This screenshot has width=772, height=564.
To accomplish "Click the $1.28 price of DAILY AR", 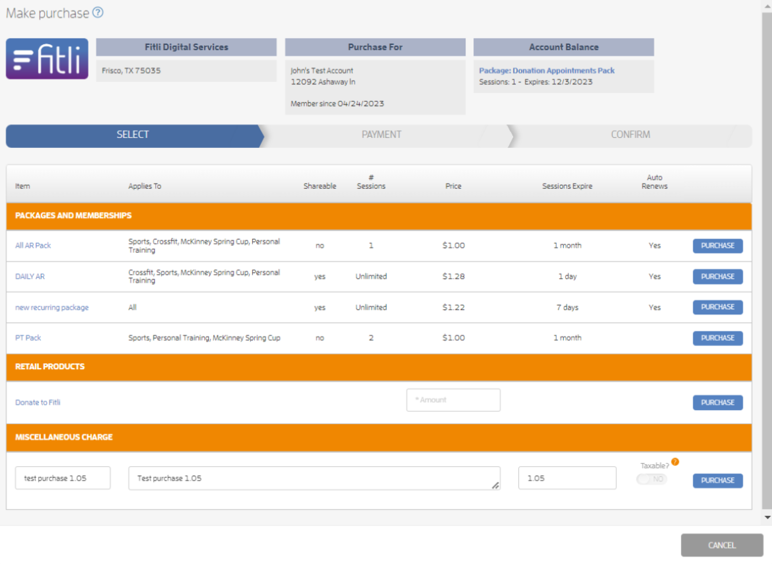I will (x=454, y=277).
